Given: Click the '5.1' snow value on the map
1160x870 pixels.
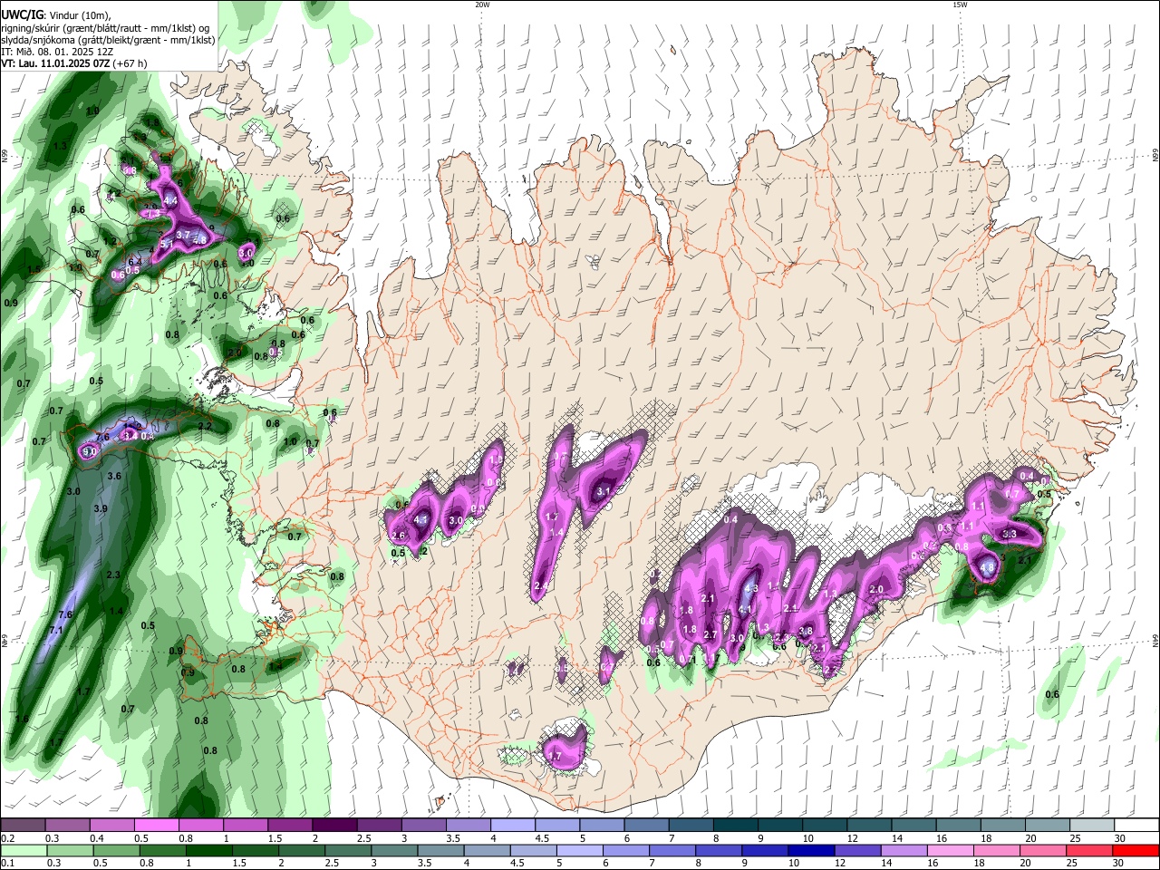Looking at the screenshot, I should [x=167, y=244].
